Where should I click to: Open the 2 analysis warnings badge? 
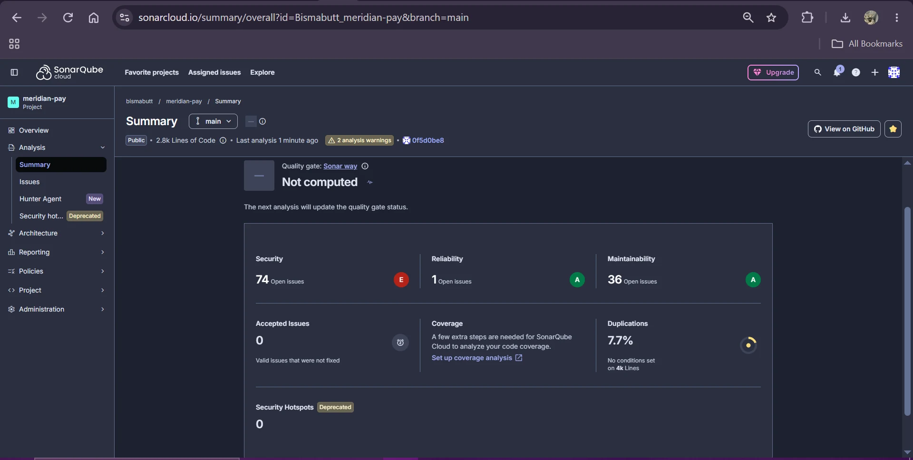click(x=359, y=140)
